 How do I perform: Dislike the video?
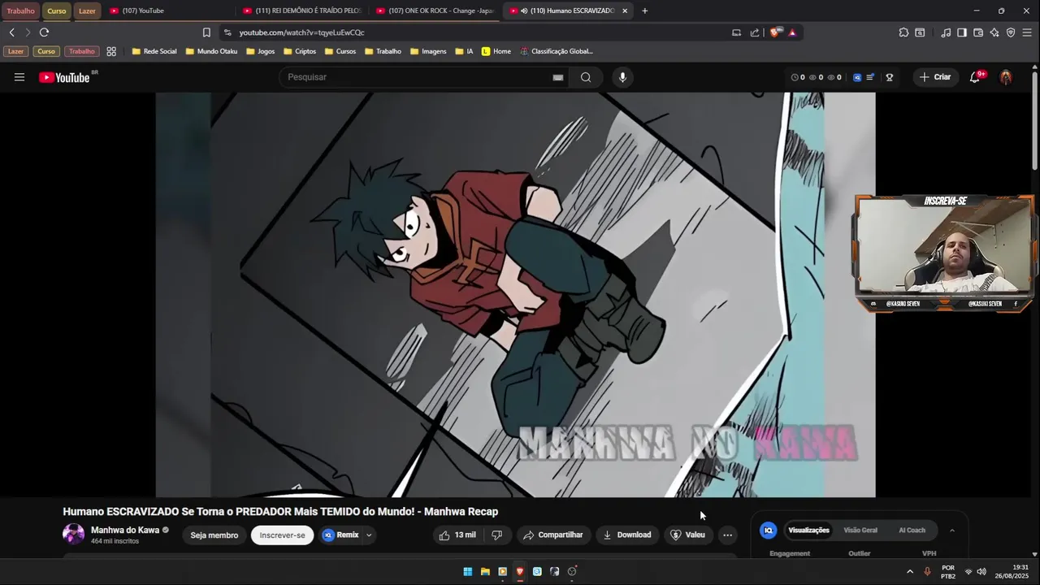click(x=496, y=535)
